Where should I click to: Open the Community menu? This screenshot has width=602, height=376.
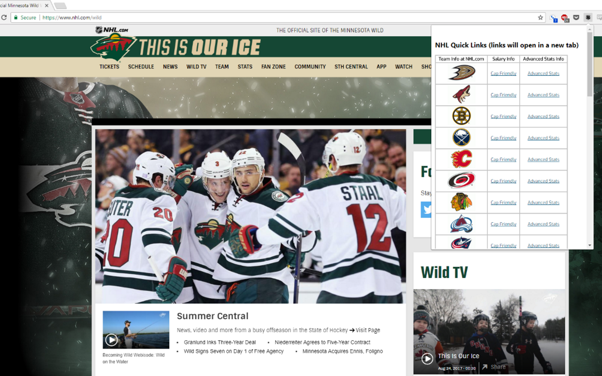tap(310, 67)
